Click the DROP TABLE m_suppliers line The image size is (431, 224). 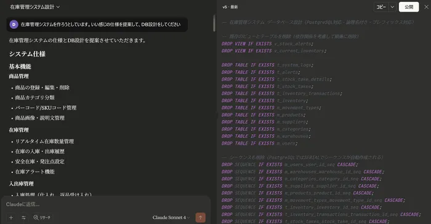[x=265, y=122]
